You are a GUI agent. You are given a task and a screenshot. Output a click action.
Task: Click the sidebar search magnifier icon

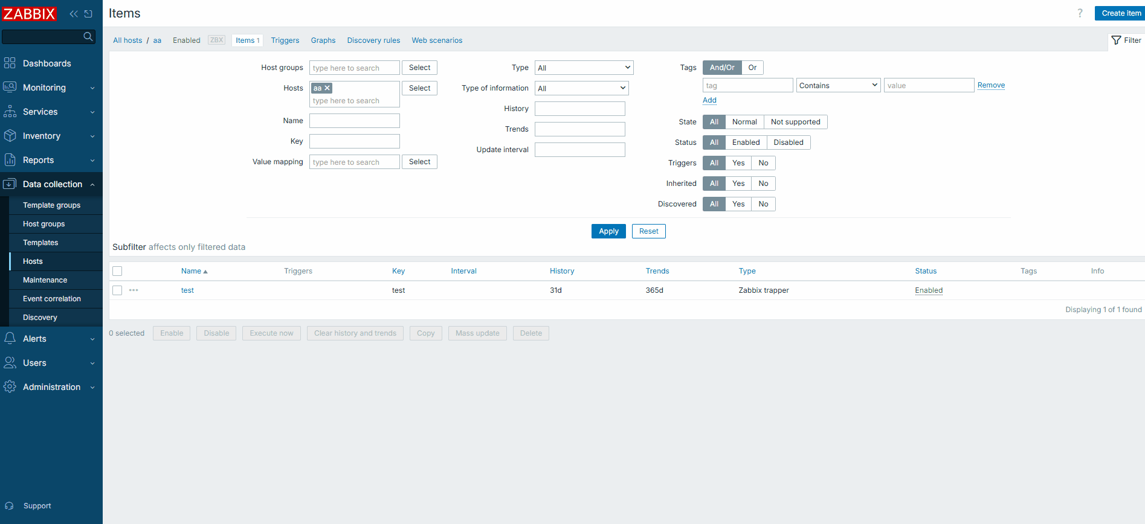(x=88, y=37)
